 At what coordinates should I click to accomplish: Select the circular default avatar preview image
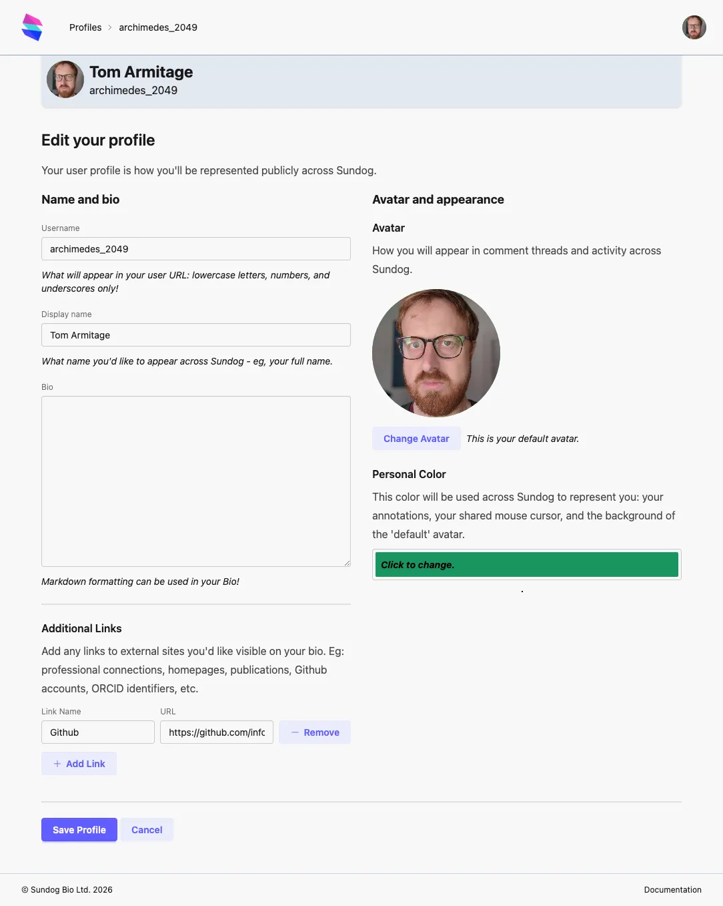tap(436, 353)
